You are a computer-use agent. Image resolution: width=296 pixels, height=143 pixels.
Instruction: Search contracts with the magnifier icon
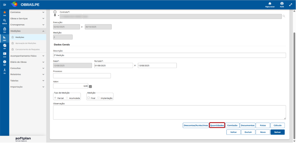[x=284, y=16]
